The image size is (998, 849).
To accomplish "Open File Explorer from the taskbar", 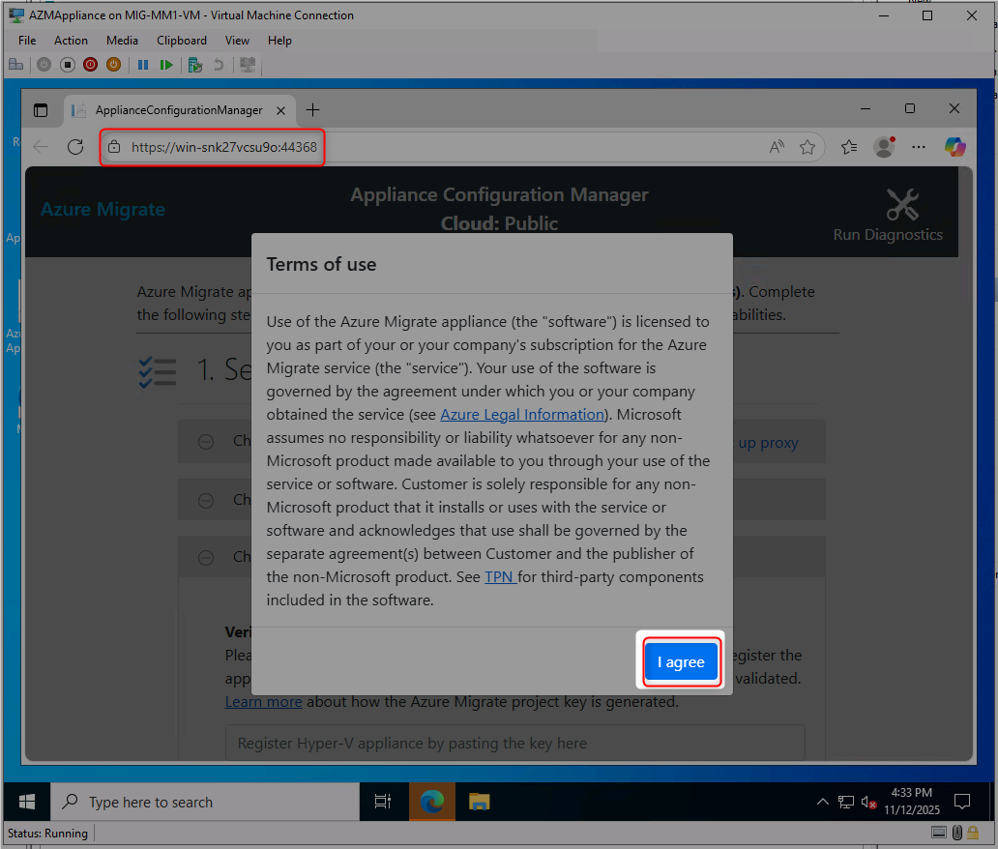I will pyautogui.click(x=480, y=802).
